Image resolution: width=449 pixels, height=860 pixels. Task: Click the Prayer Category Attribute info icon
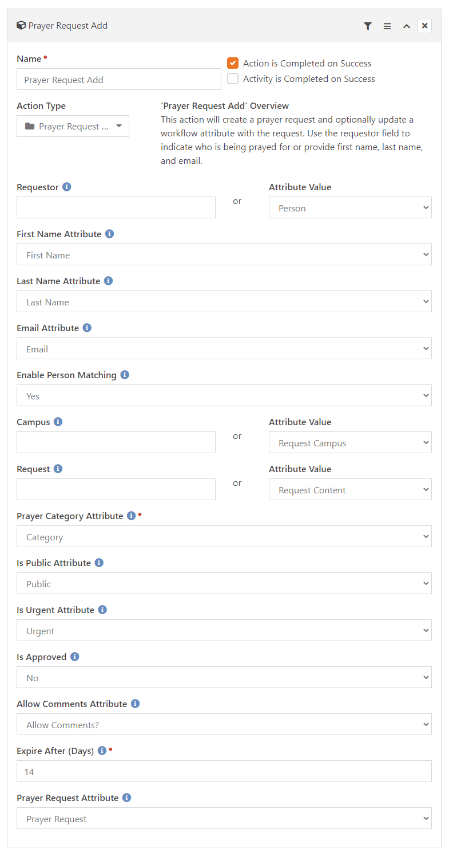(x=132, y=516)
